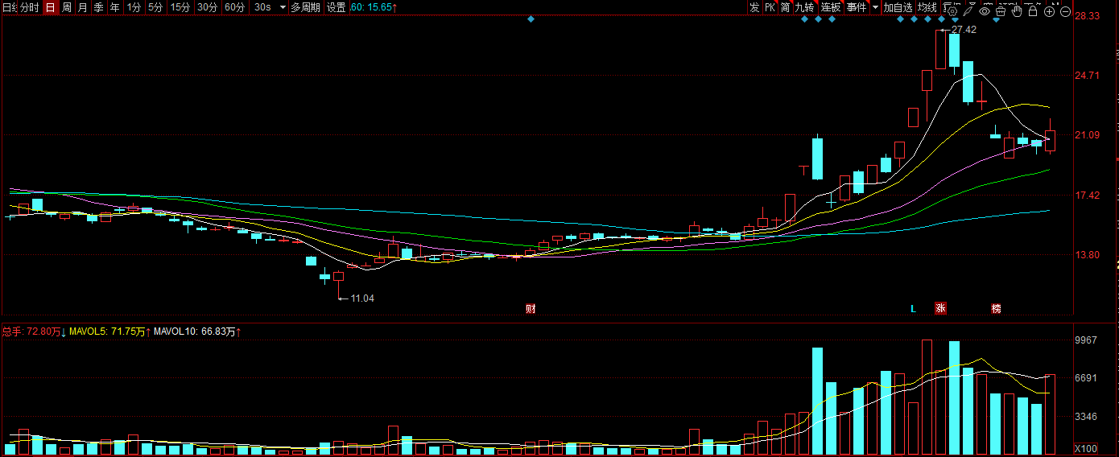Select the 30s period option
1119x457 pixels.
(x=262, y=7)
